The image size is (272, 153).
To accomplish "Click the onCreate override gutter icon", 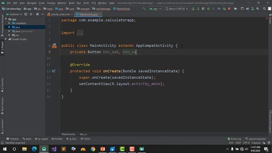I will [53, 71].
